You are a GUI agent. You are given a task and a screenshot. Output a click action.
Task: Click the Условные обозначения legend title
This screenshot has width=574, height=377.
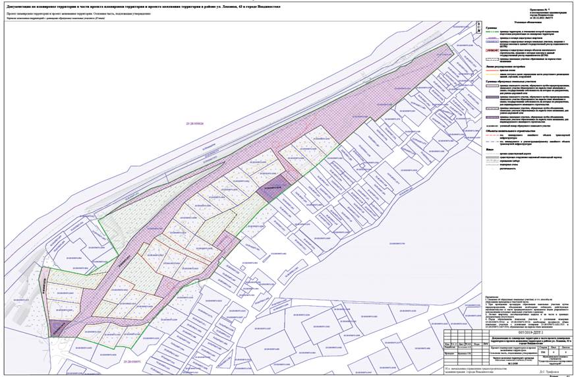(525, 23)
